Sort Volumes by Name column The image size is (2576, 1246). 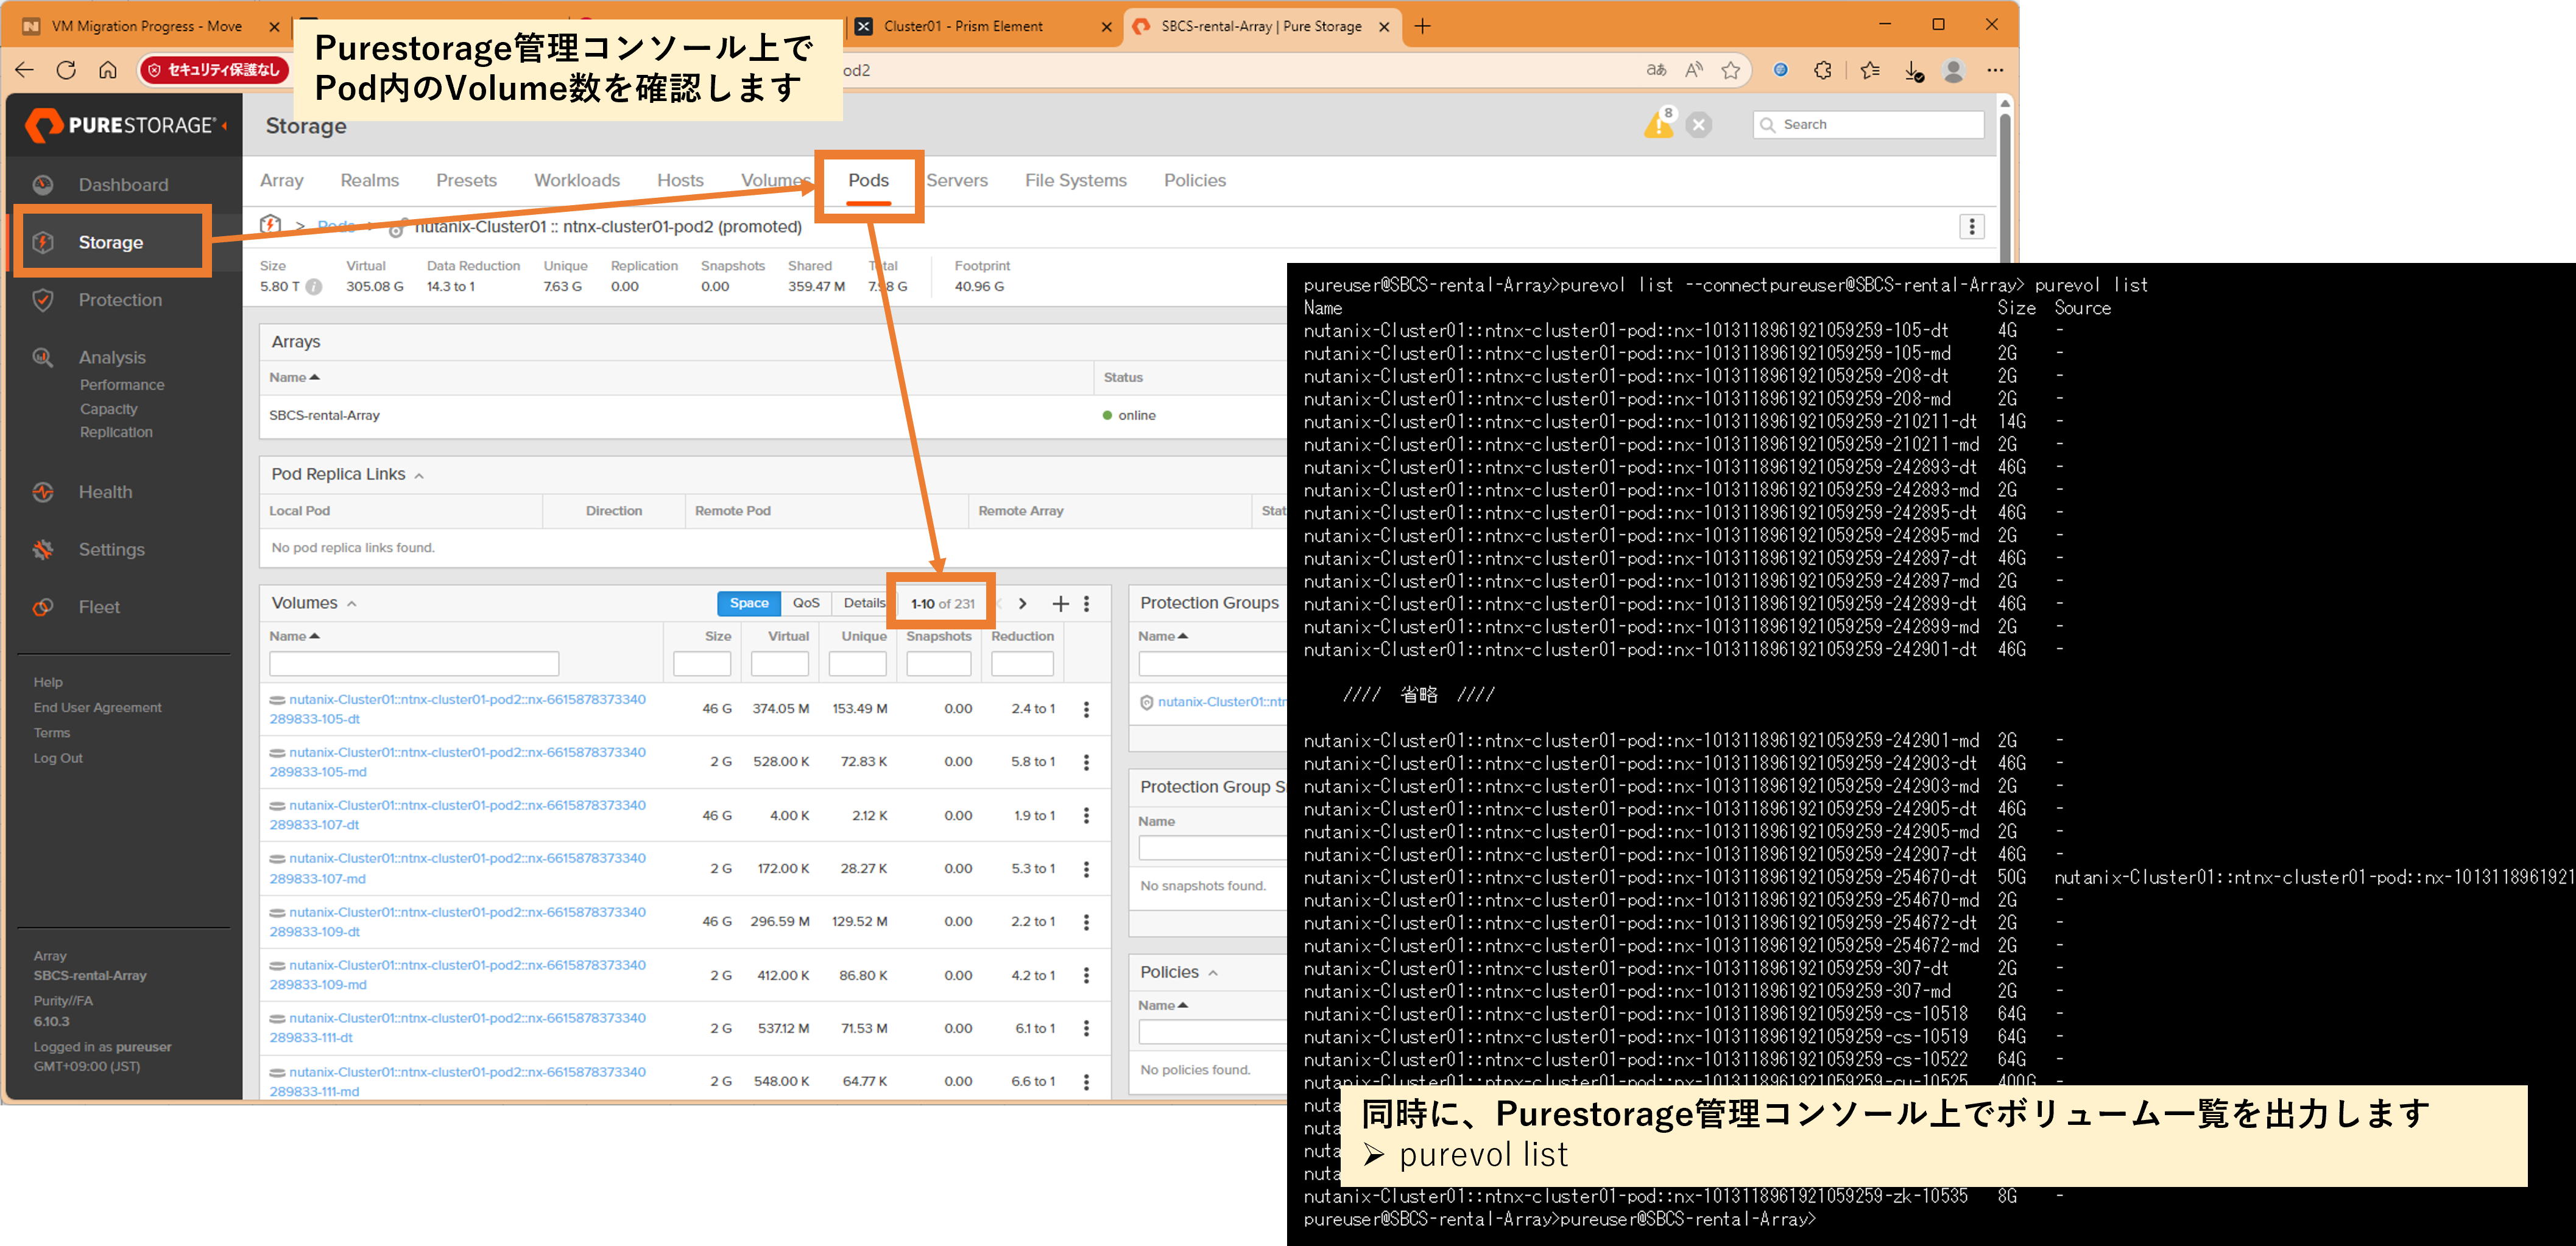(294, 637)
